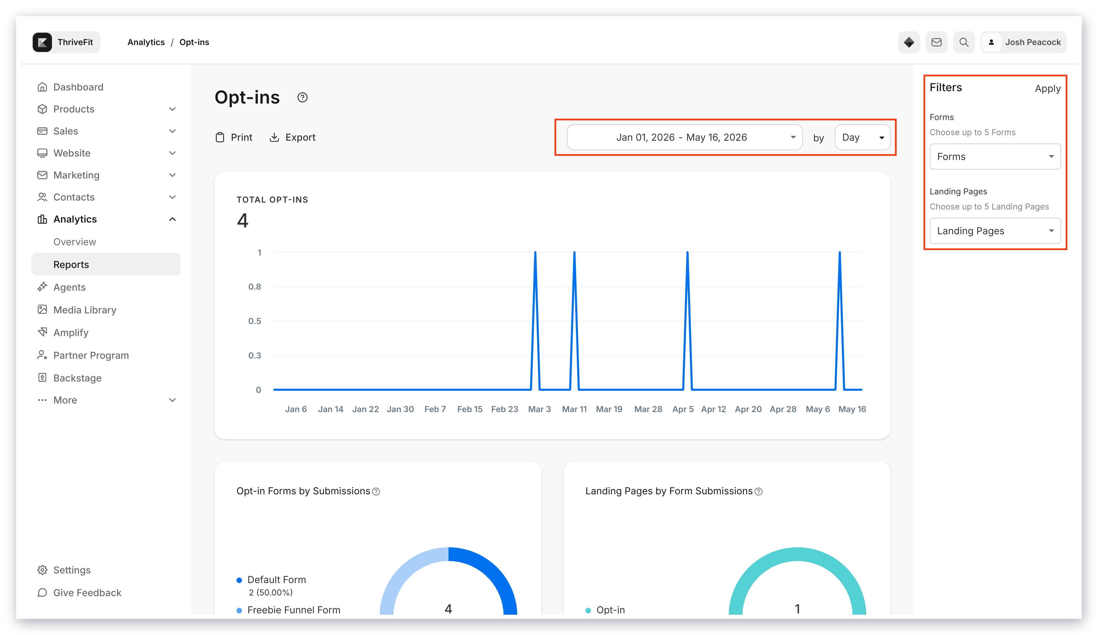Open Settings in the sidebar
The width and height of the screenshot is (1098, 635).
click(72, 570)
